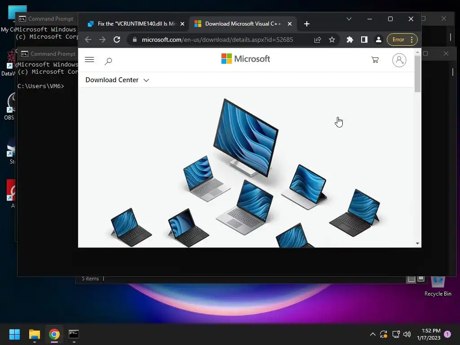Go to Microsoft home logo

pos(246,59)
